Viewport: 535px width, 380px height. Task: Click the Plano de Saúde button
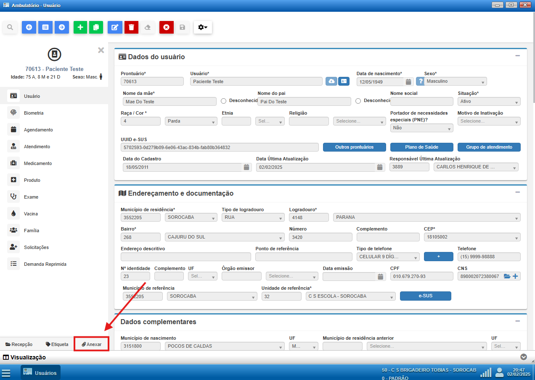[x=421, y=147]
